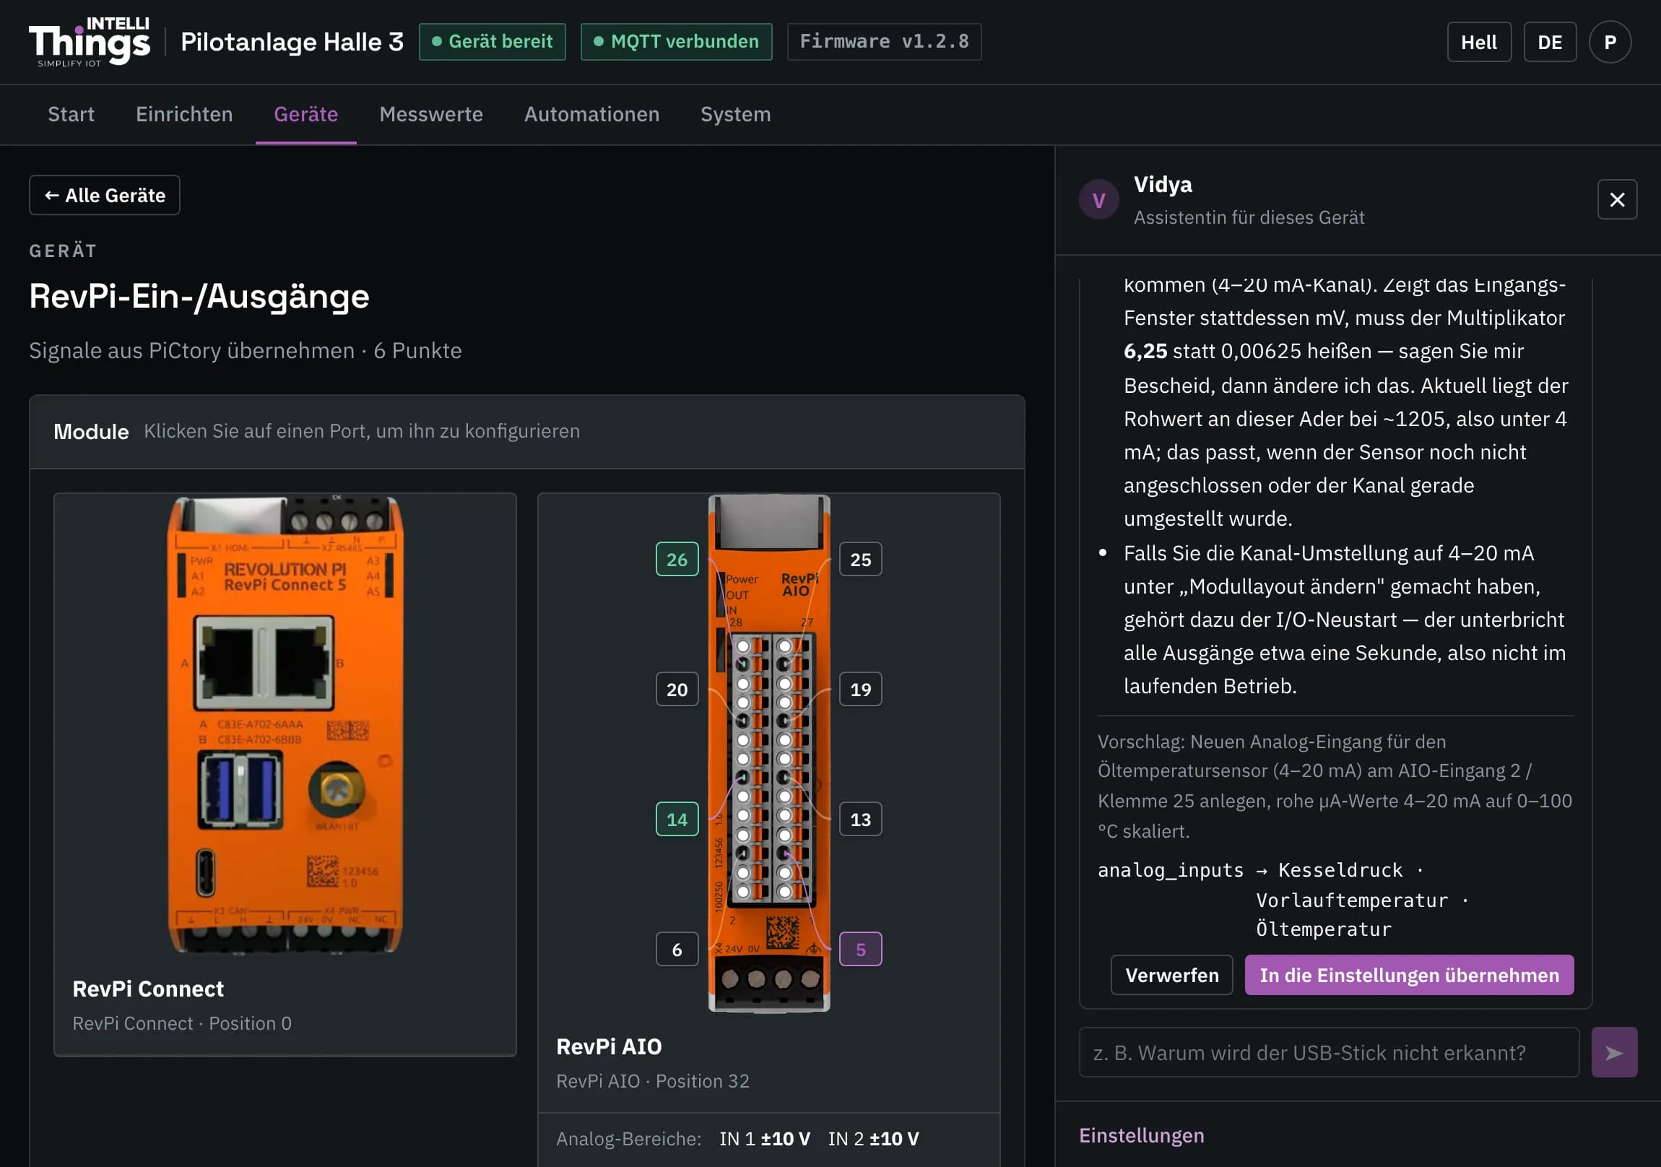
Task: Click the IN 2 ±10 V analog range
Action: [874, 1139]
